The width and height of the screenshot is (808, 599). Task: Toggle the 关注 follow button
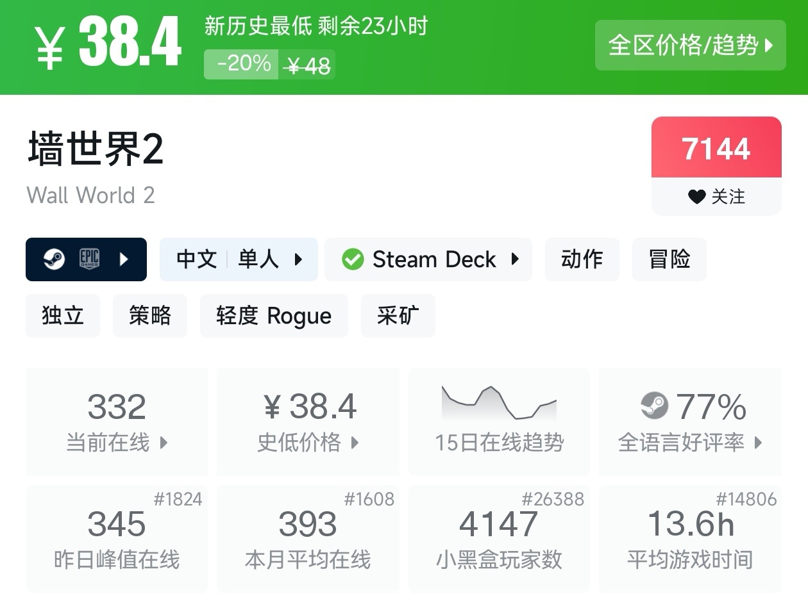coord(716,197)
